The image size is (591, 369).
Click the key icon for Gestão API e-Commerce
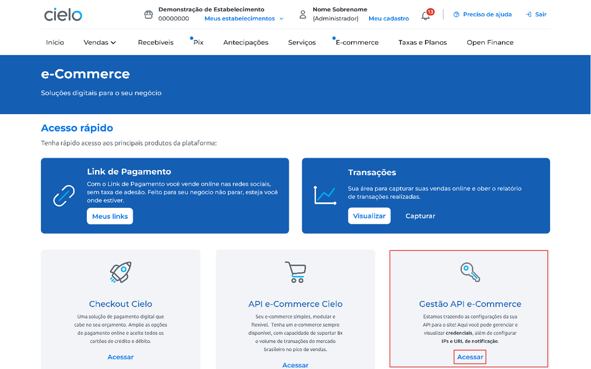470,272
